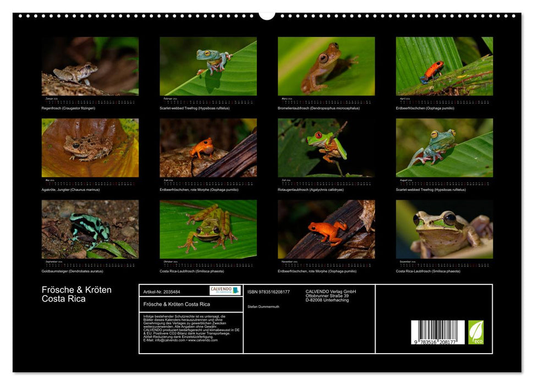
Task: Open the blue-legged Erdbeerfröschchen April photo
Action: pos(444,67)
